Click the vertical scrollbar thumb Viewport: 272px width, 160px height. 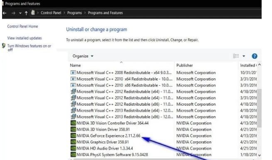(260, 108)
